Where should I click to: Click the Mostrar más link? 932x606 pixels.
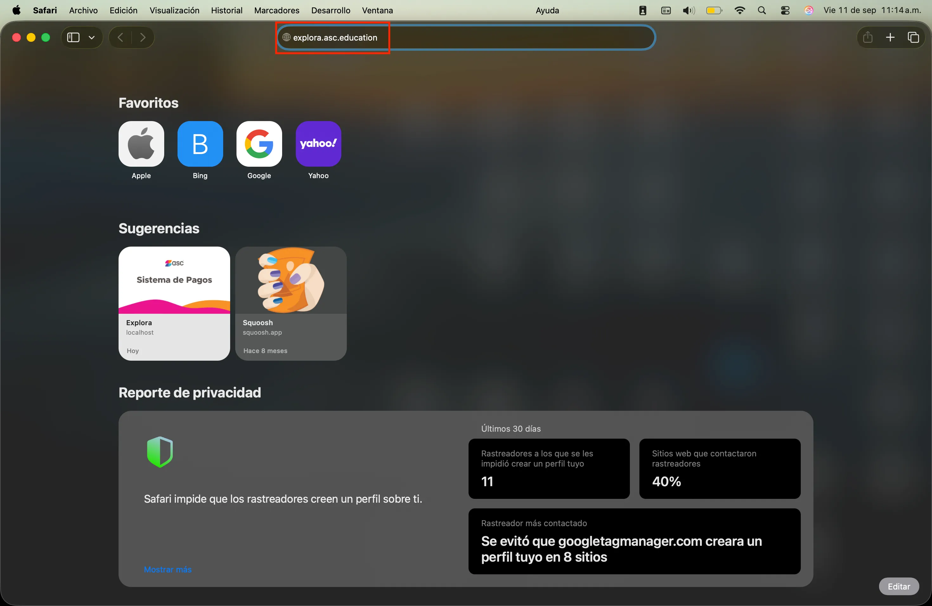tap(168, 569)
